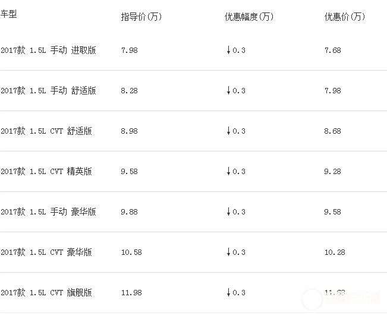Viewport: 387px width, 319px height.
Task: Open the 2017款 1.5L CVT 精英版 model
Action: pyautogui.click(x=46, y=172)
